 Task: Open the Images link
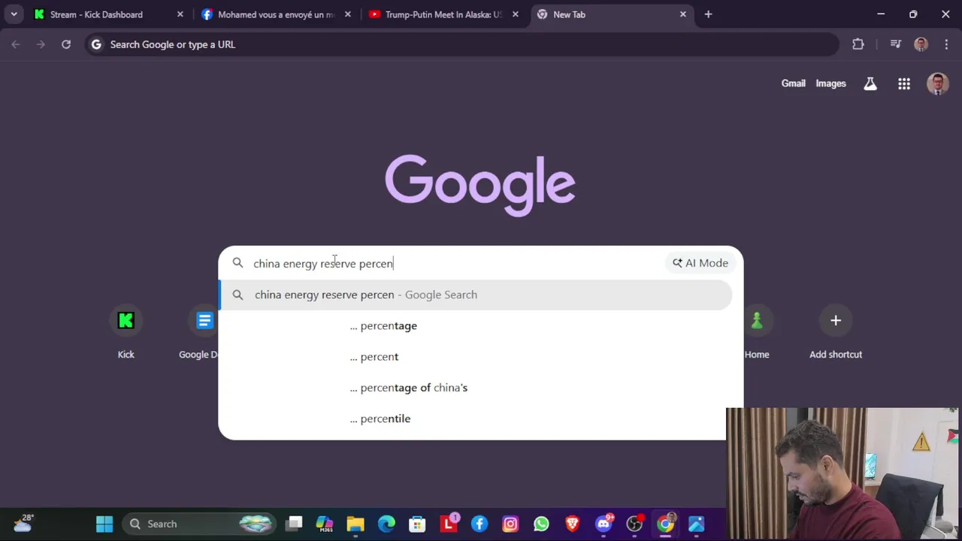[830, 83]
